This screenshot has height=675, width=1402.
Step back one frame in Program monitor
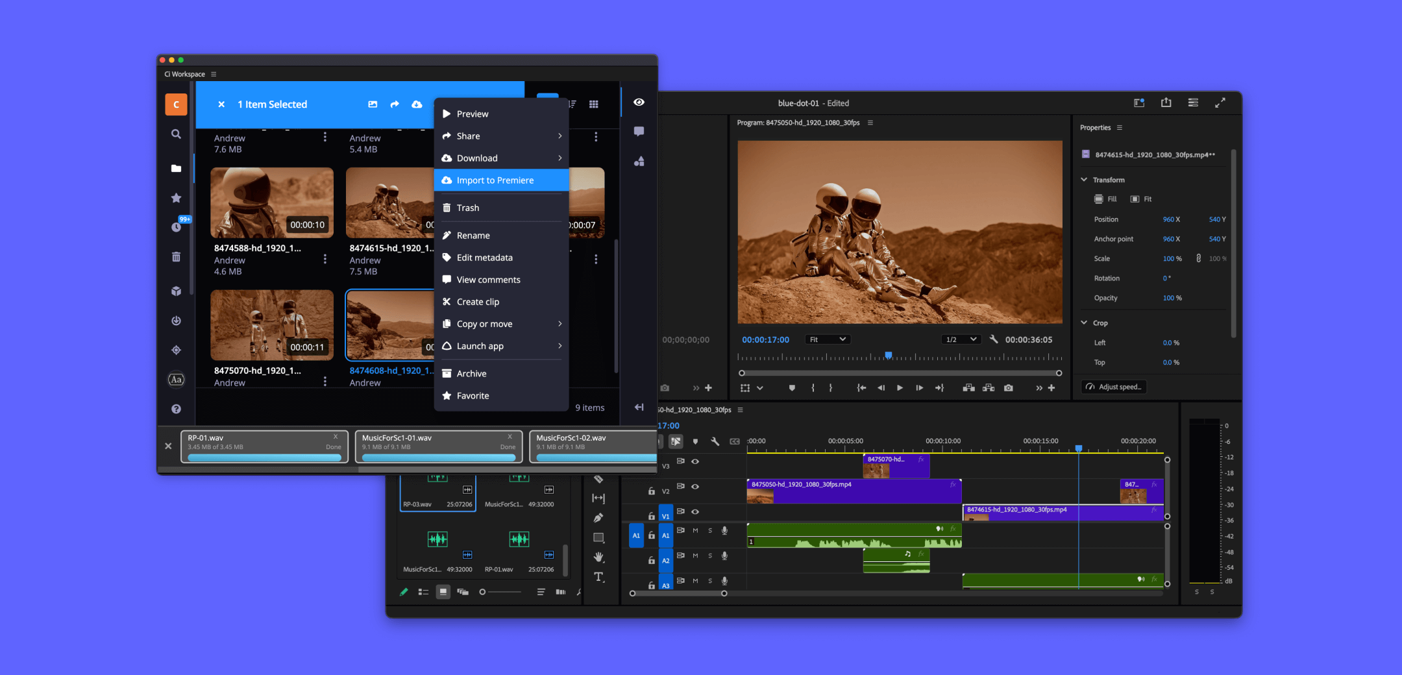coord(881,388)
